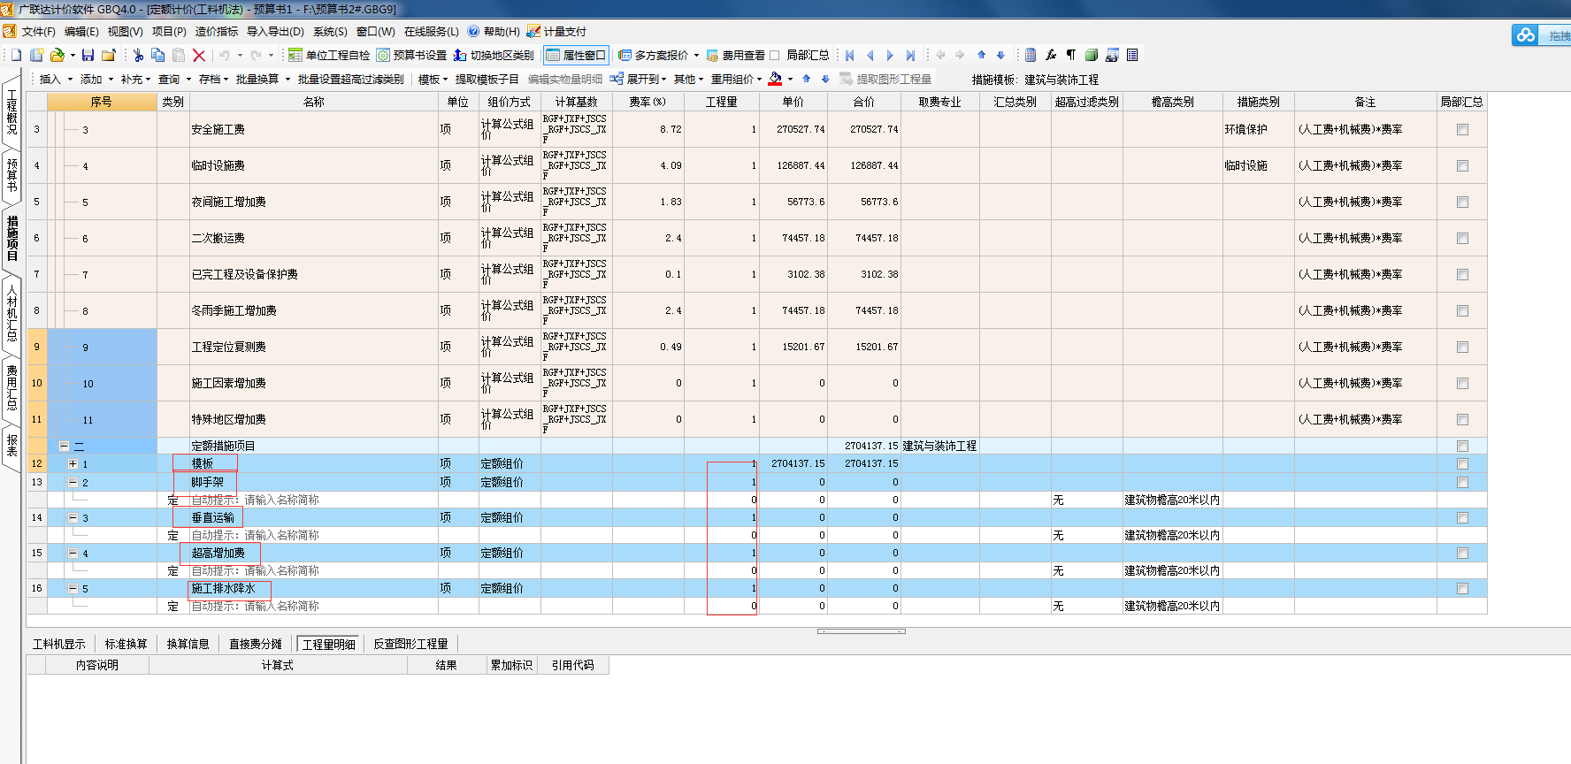Image resolution: width=1571 pixels, height=764 pixels.
Task: Open fill color dropdown arrow next to paint bucket
Action: pyautogui.click(x=790, y=79)
